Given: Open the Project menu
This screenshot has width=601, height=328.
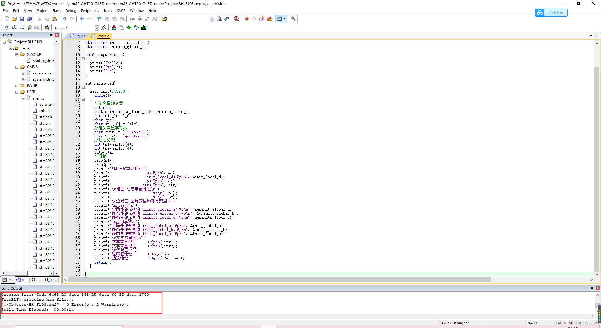Looking at the screenshot, I should coord(42,11).
